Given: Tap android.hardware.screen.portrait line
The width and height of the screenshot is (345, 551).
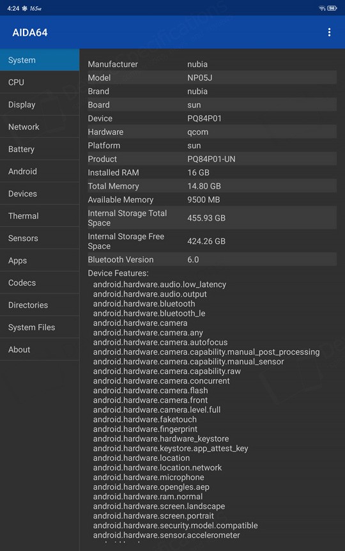Looking at the screenshot, I should (x=153, y=516).
